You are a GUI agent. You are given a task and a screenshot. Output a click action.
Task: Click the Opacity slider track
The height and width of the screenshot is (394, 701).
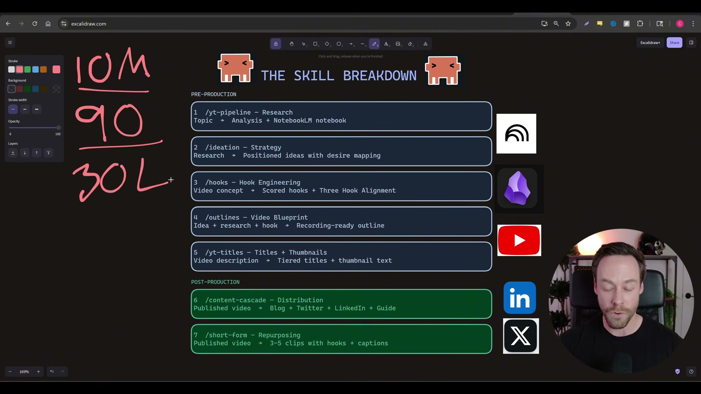[x=34, y=128]
